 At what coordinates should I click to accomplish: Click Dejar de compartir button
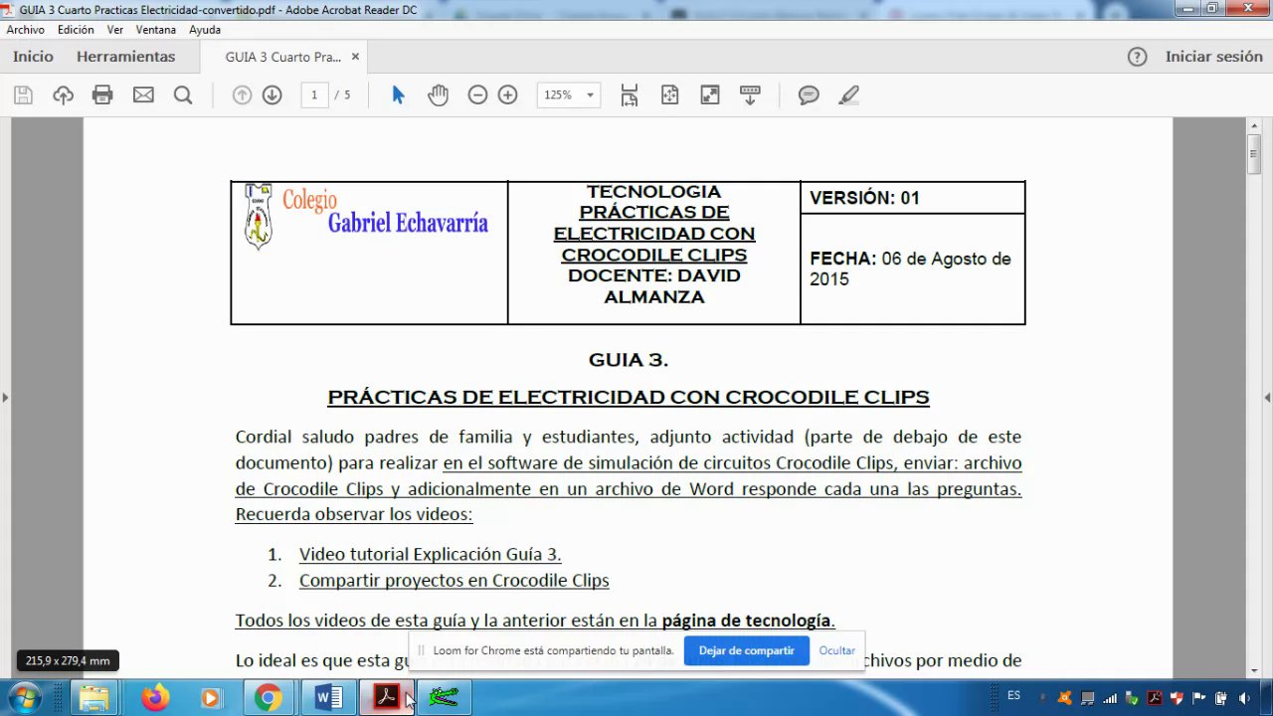pyautogui.click(x=746, y=650)
